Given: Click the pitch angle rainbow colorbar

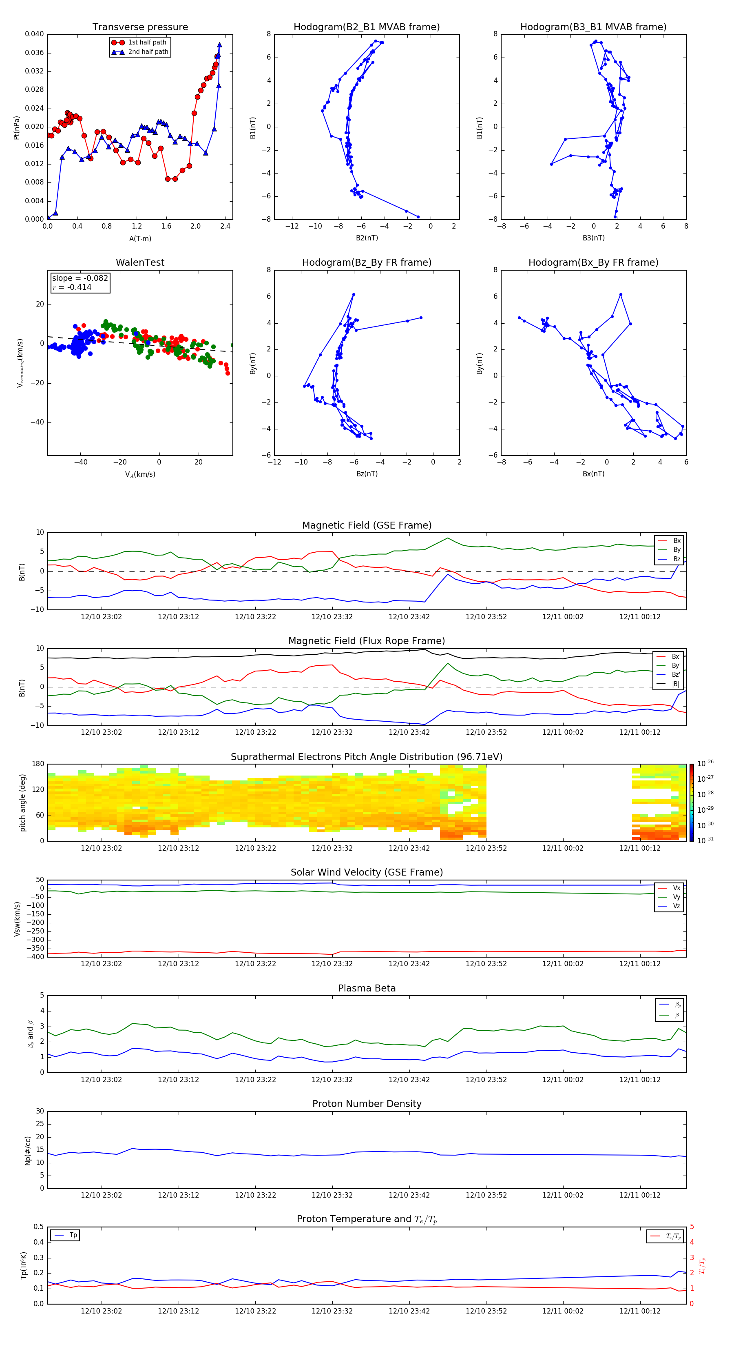Looking at the screenshot, I should (x=692, y=802).
